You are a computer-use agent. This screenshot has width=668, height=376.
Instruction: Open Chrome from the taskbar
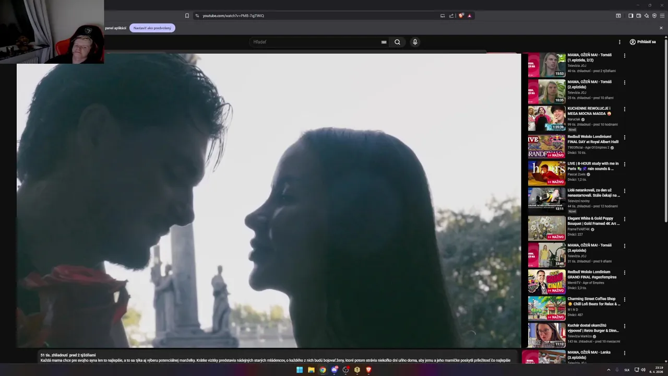click(323, 370)
